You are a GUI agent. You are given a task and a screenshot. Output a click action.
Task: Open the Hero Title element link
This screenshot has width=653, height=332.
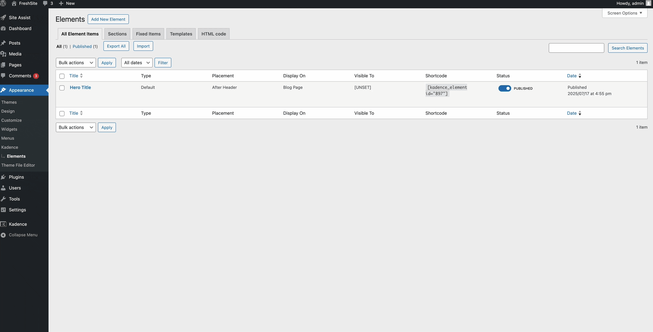coord(80,88)
